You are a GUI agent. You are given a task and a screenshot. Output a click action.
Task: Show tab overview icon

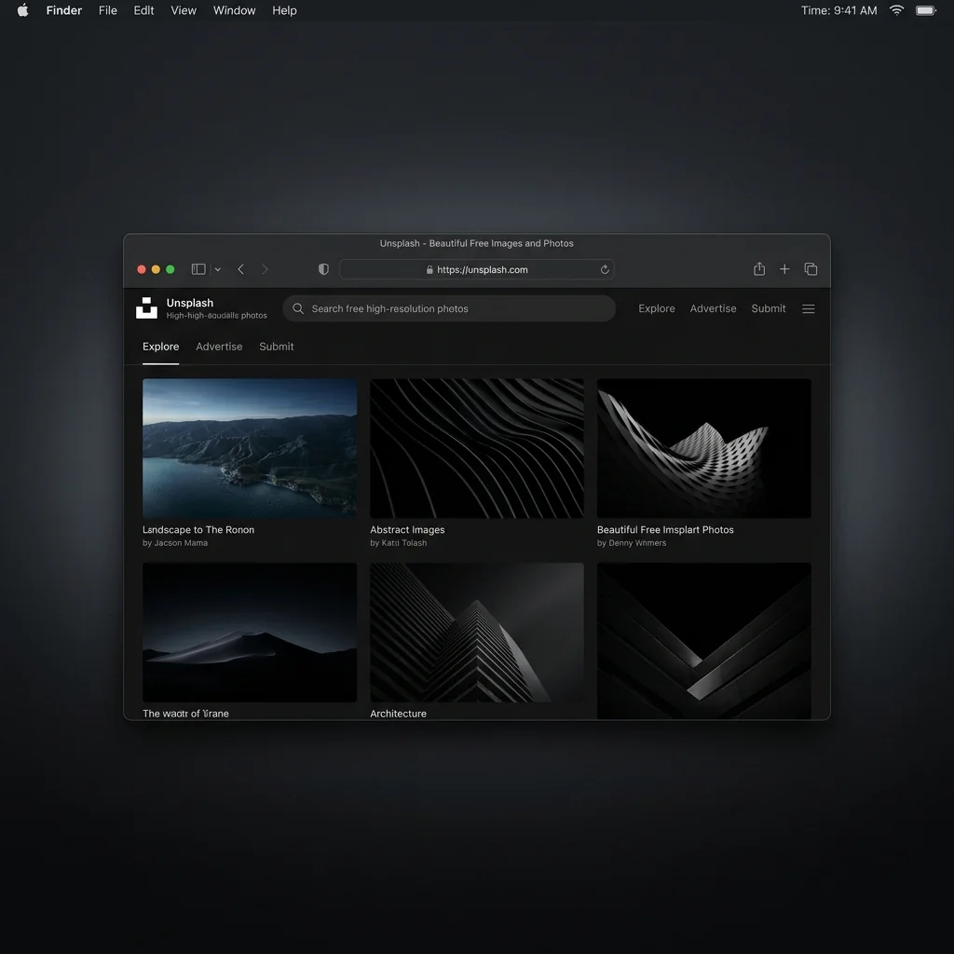pyautogui.click(x=811, y=269)
